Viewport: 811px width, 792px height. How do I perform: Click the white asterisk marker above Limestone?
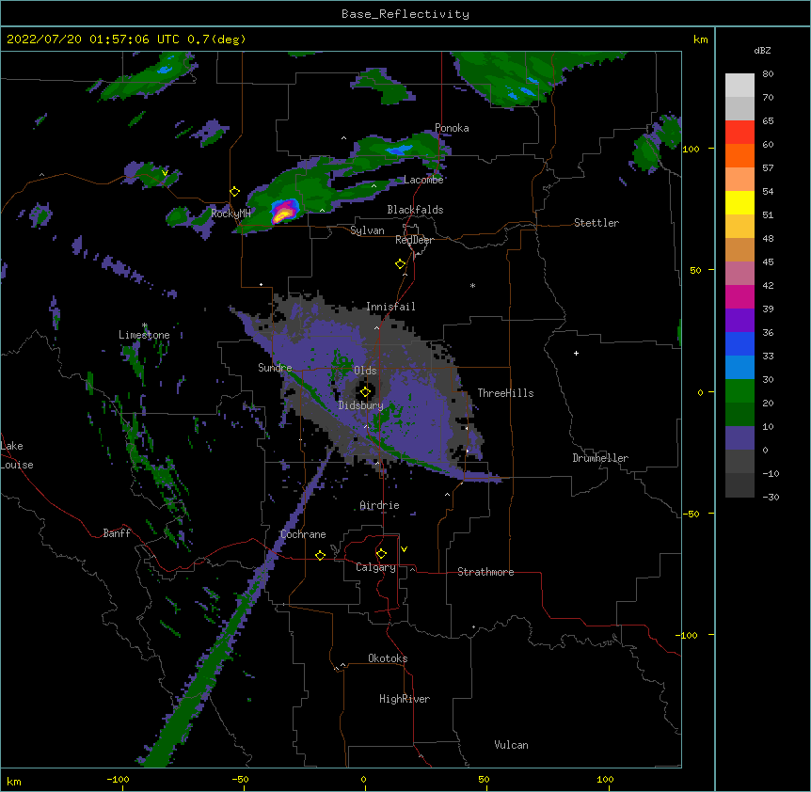(145, 325)
